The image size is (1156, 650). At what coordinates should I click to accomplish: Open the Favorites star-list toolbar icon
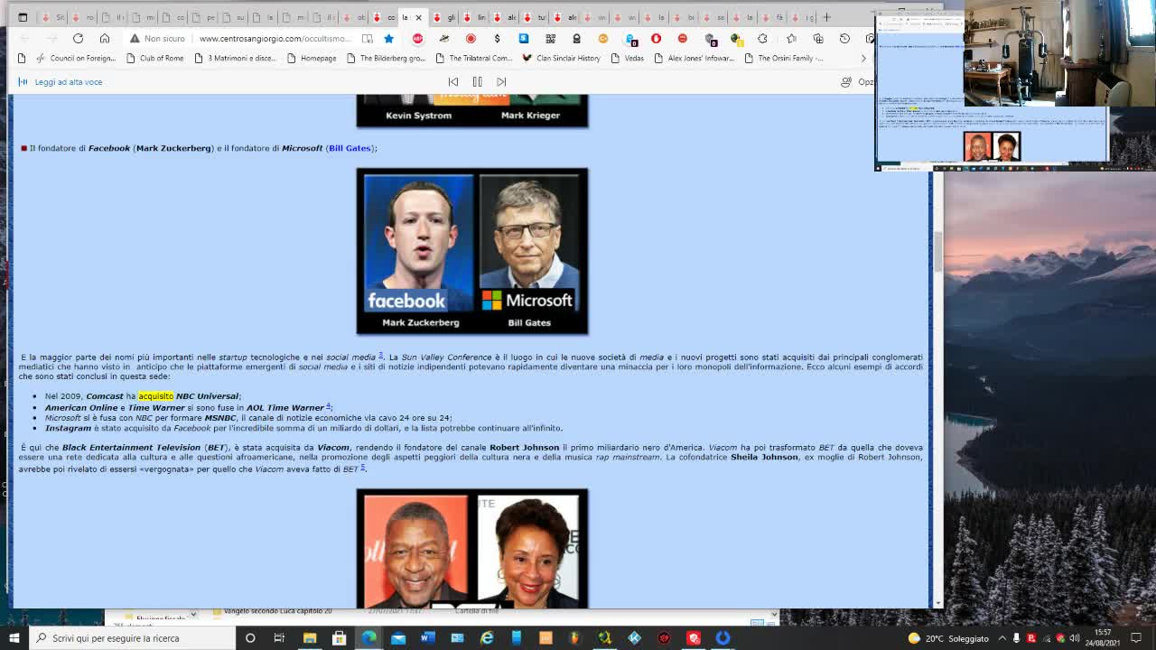pyautogui.click(x=791, y=39)
